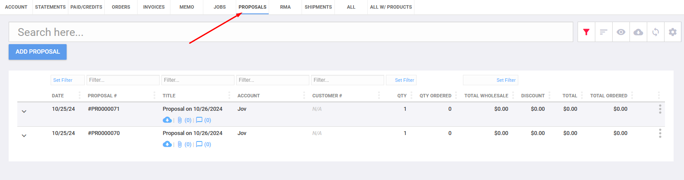Image resolution: width=684 pixels, height=180 pixels.
Task: Go to the Orders tab
Action: [121, 7]
